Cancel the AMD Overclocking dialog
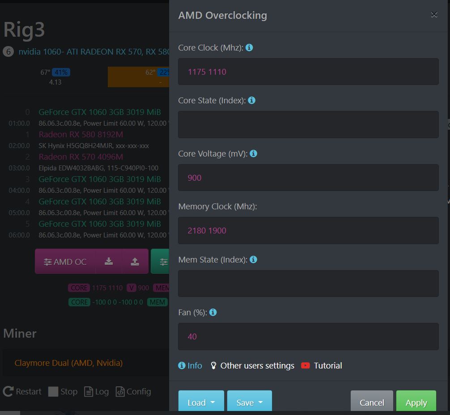Viewport: 450px width, 415px height. [372, 402]
